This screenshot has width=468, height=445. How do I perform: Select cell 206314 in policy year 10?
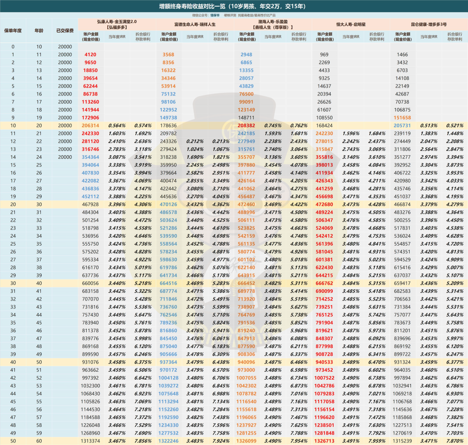(91, 125)
